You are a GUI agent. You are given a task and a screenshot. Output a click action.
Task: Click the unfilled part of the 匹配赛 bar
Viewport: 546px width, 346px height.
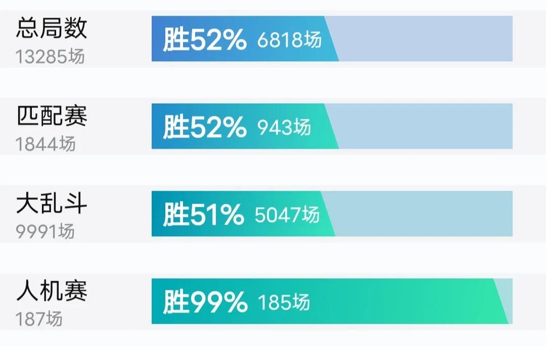(x=425, y=126)
